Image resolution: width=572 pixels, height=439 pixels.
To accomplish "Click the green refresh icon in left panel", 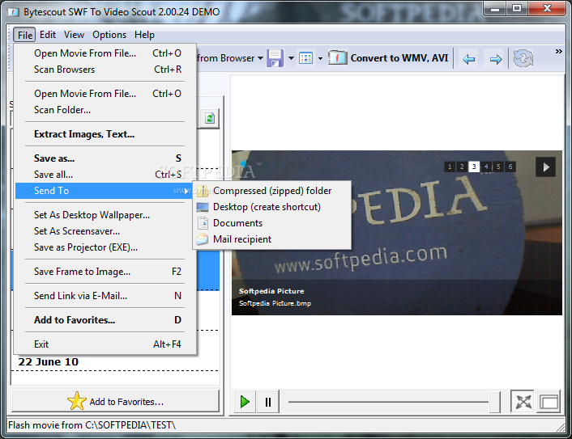I will tap(210, 118).
